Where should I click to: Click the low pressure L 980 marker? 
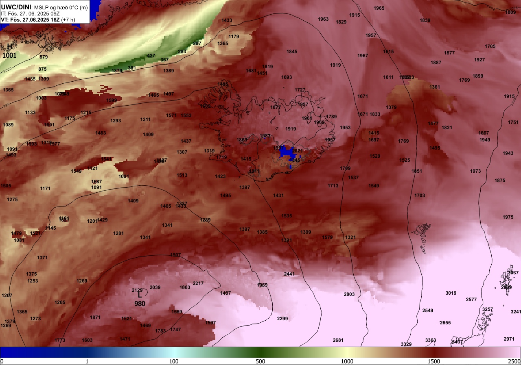click(140, 299)
